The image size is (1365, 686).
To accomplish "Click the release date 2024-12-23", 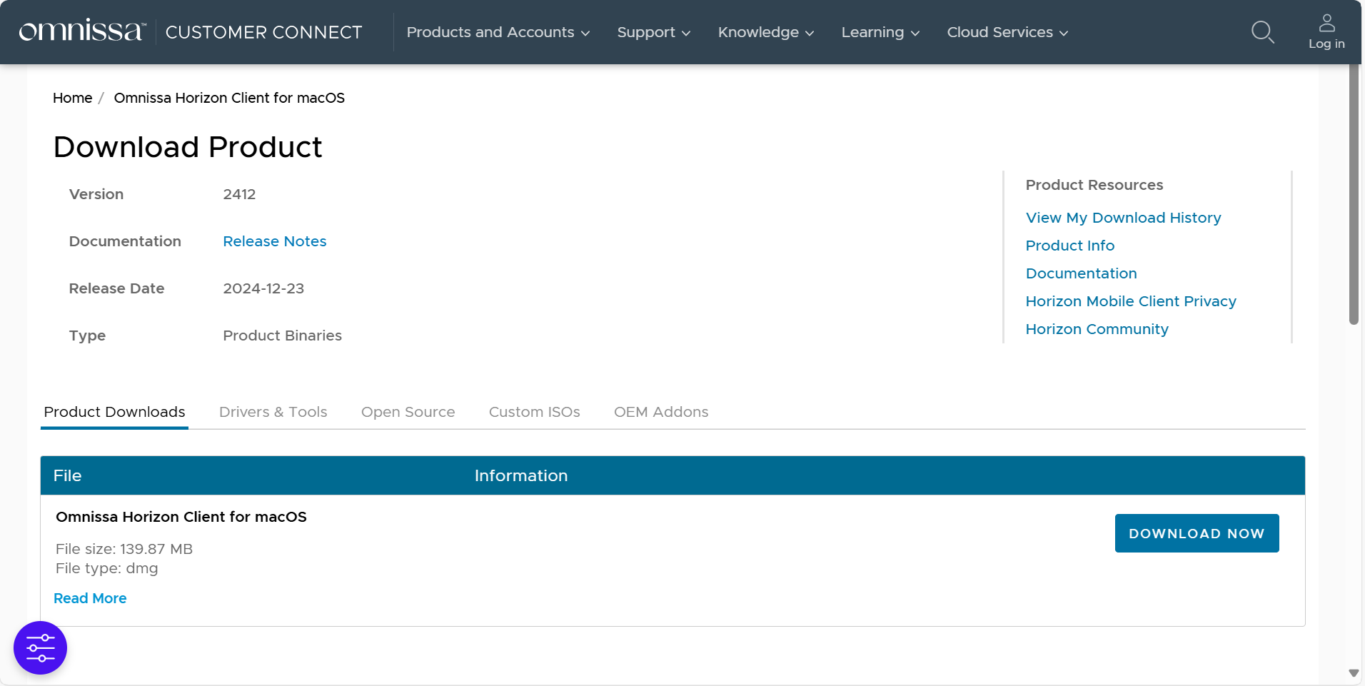I will [263, 288].
